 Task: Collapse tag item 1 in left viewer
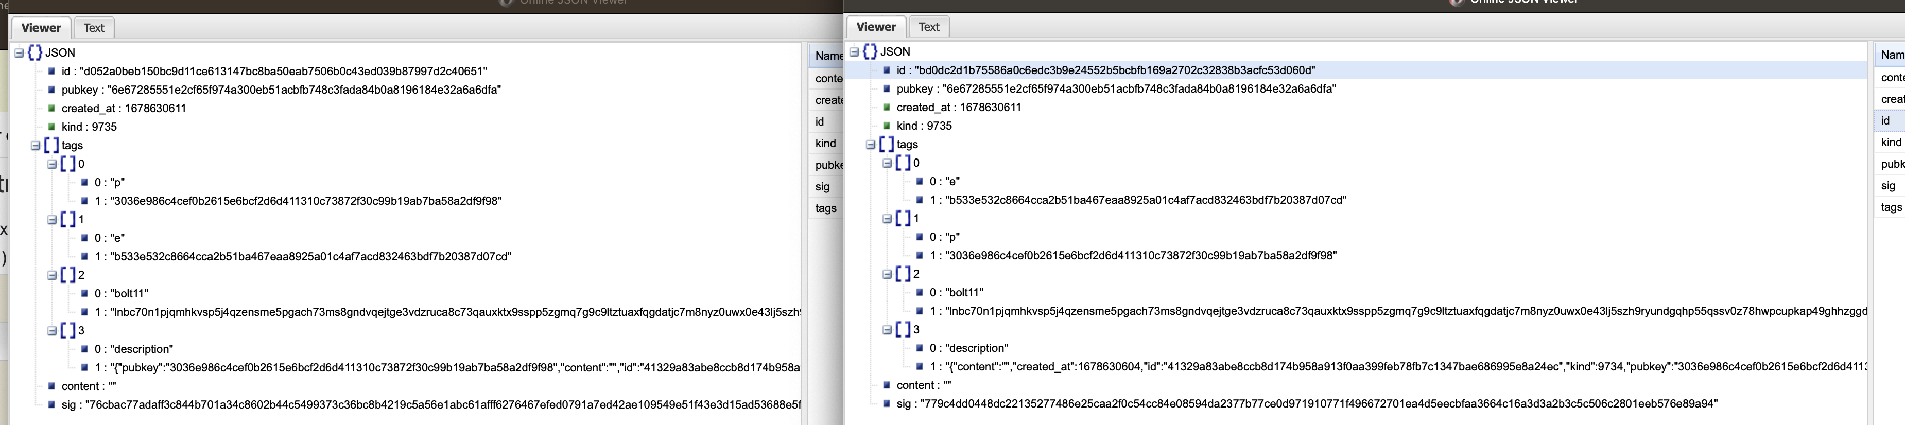(52, 220)
